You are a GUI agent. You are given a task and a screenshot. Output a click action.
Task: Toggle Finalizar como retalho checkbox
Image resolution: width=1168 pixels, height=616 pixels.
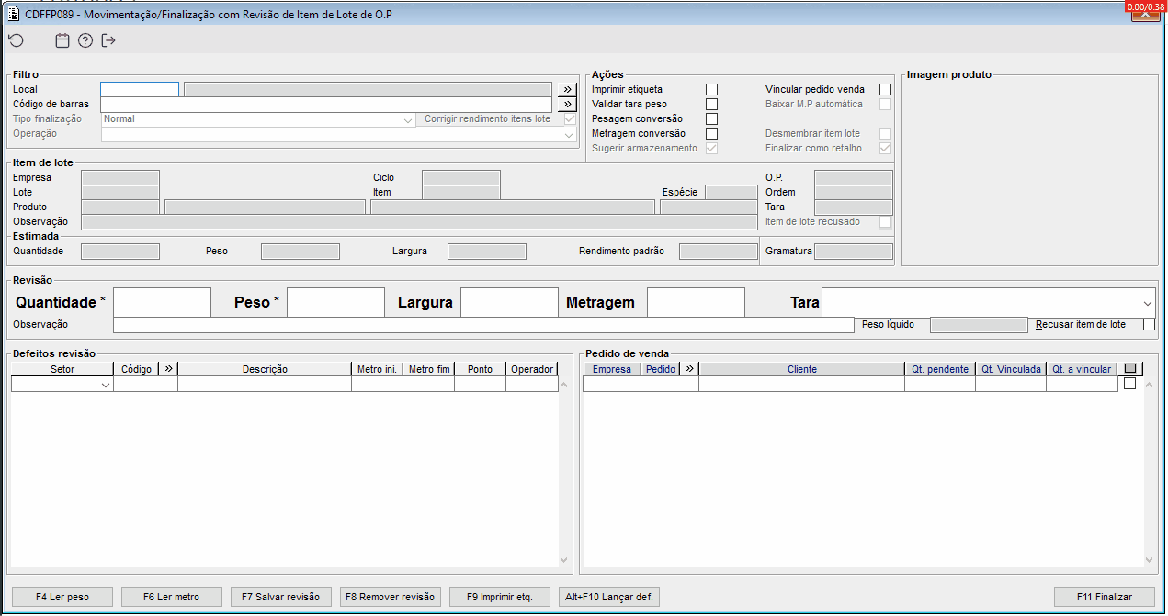click(885, 148)
